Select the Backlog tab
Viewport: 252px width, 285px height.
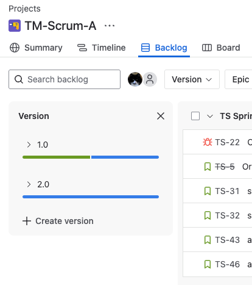pos(164,48)
